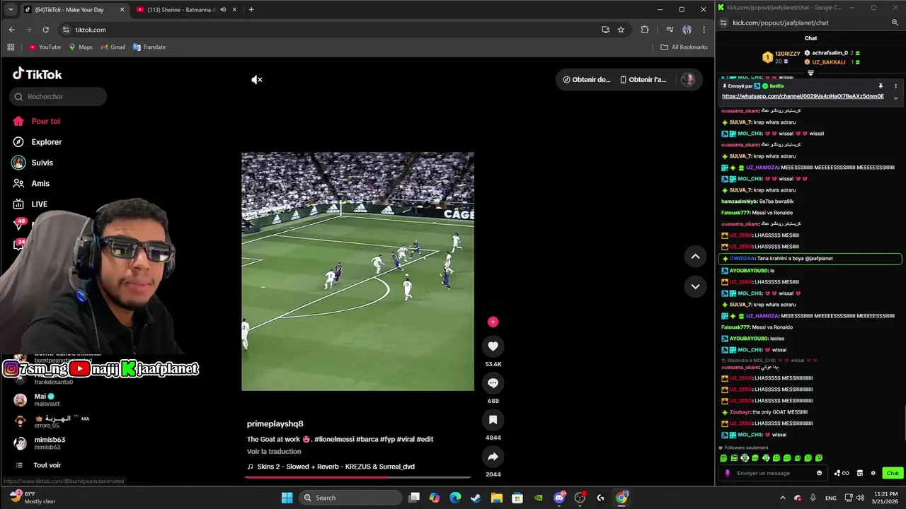Unpin the BotRix pinned message
The image size is (906, 509).
point(881,86)
